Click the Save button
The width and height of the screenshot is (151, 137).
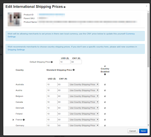coord(143,131)
